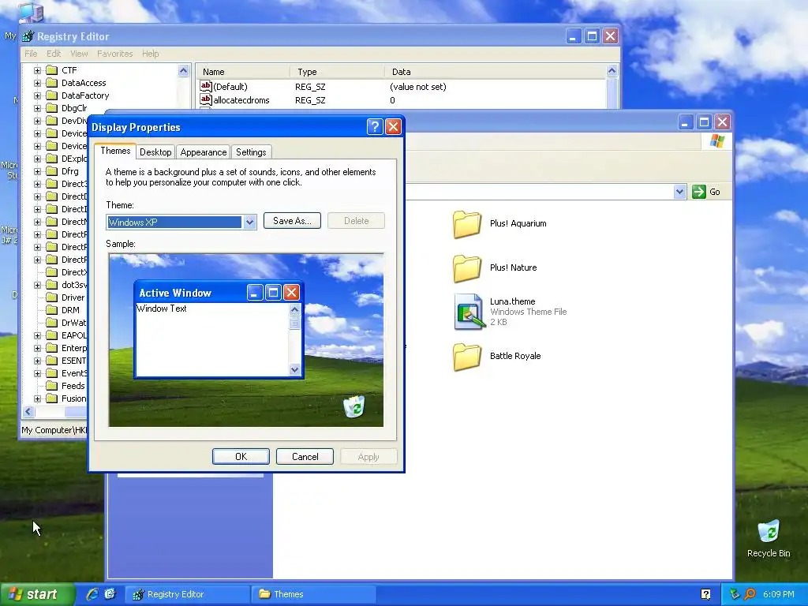808x606 pixels.
Task: Expand the dot3svc registry key
Action: (x=37, y=284)
